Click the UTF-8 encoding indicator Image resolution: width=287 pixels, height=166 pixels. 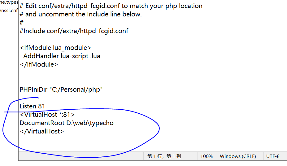(x=273, y=156)
